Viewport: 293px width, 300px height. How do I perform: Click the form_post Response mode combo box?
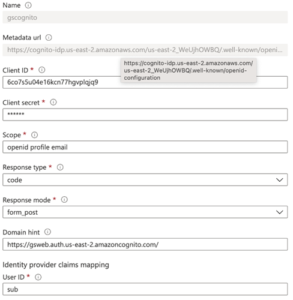point(145,212)
